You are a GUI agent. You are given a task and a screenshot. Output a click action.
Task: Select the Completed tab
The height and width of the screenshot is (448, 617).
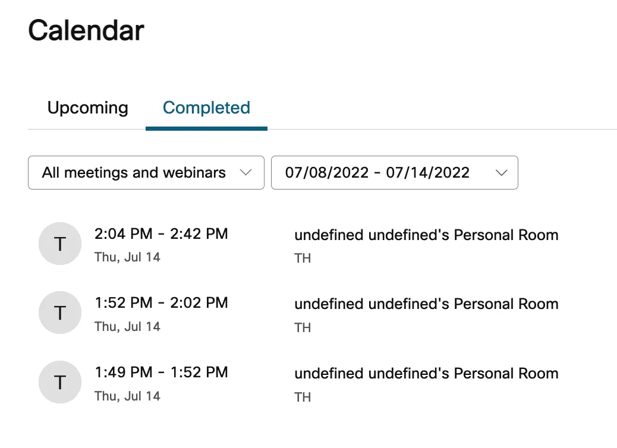[206, 108]
